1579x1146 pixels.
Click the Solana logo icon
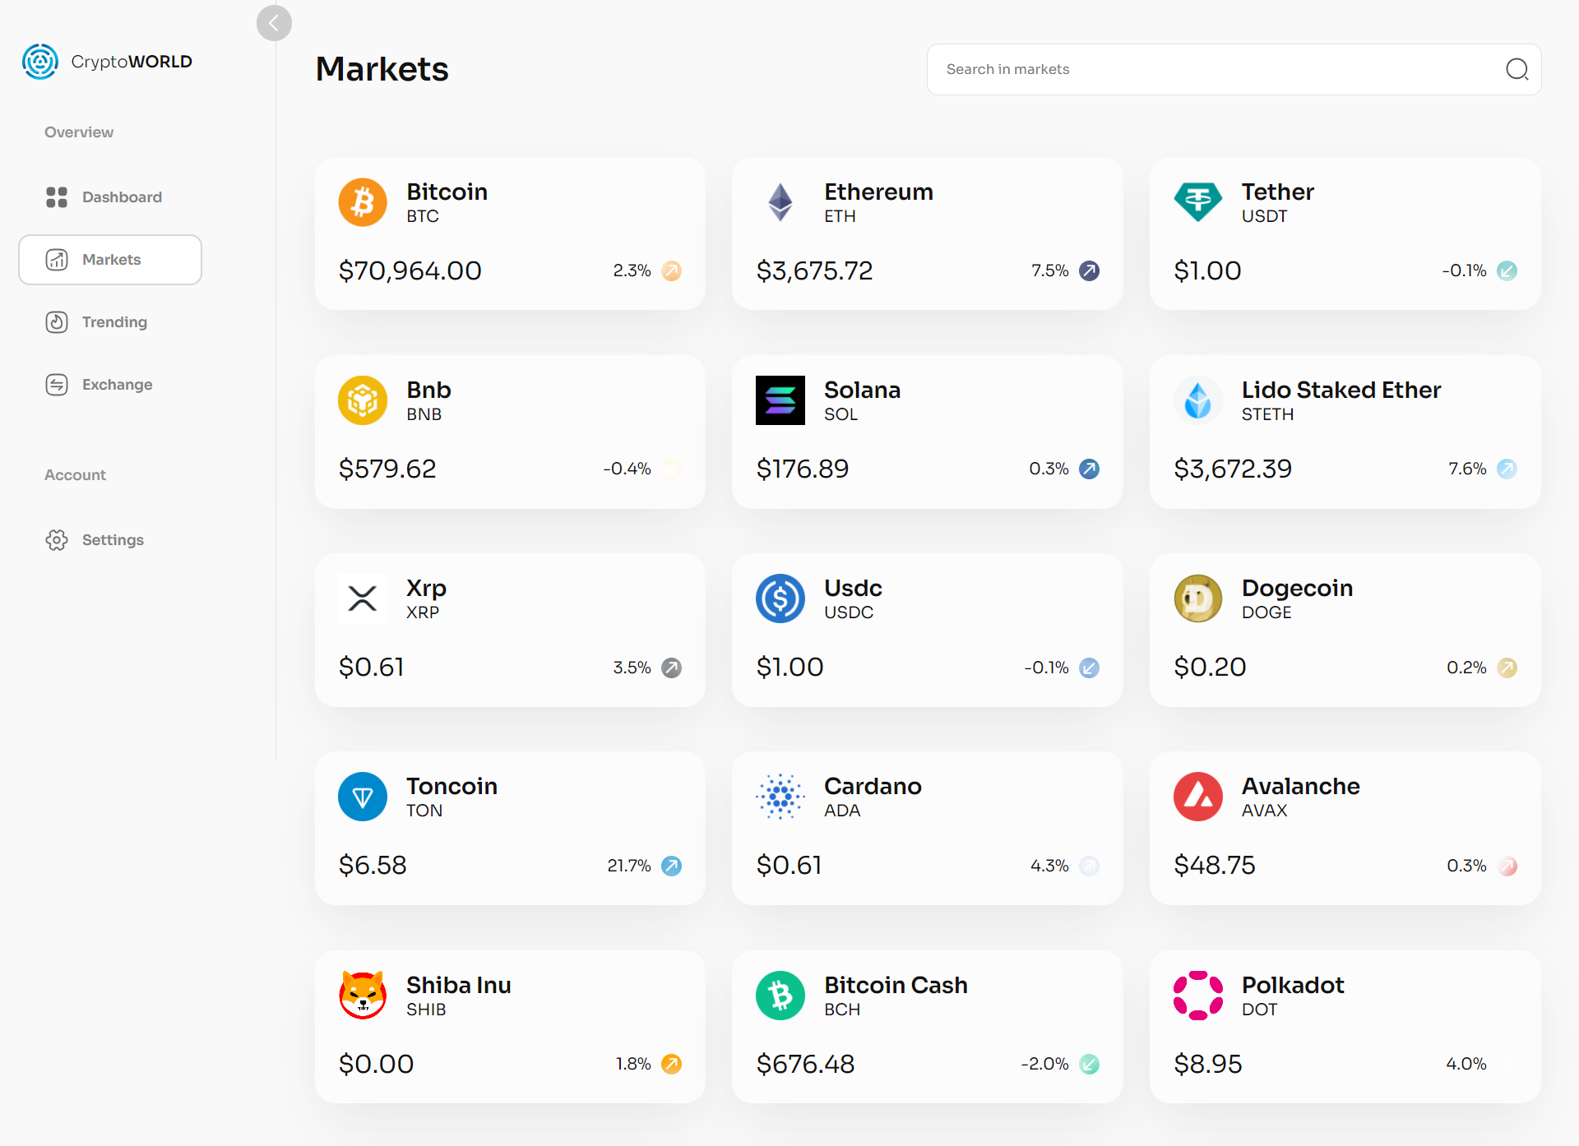pyautogui.click(x=780, y=400)
